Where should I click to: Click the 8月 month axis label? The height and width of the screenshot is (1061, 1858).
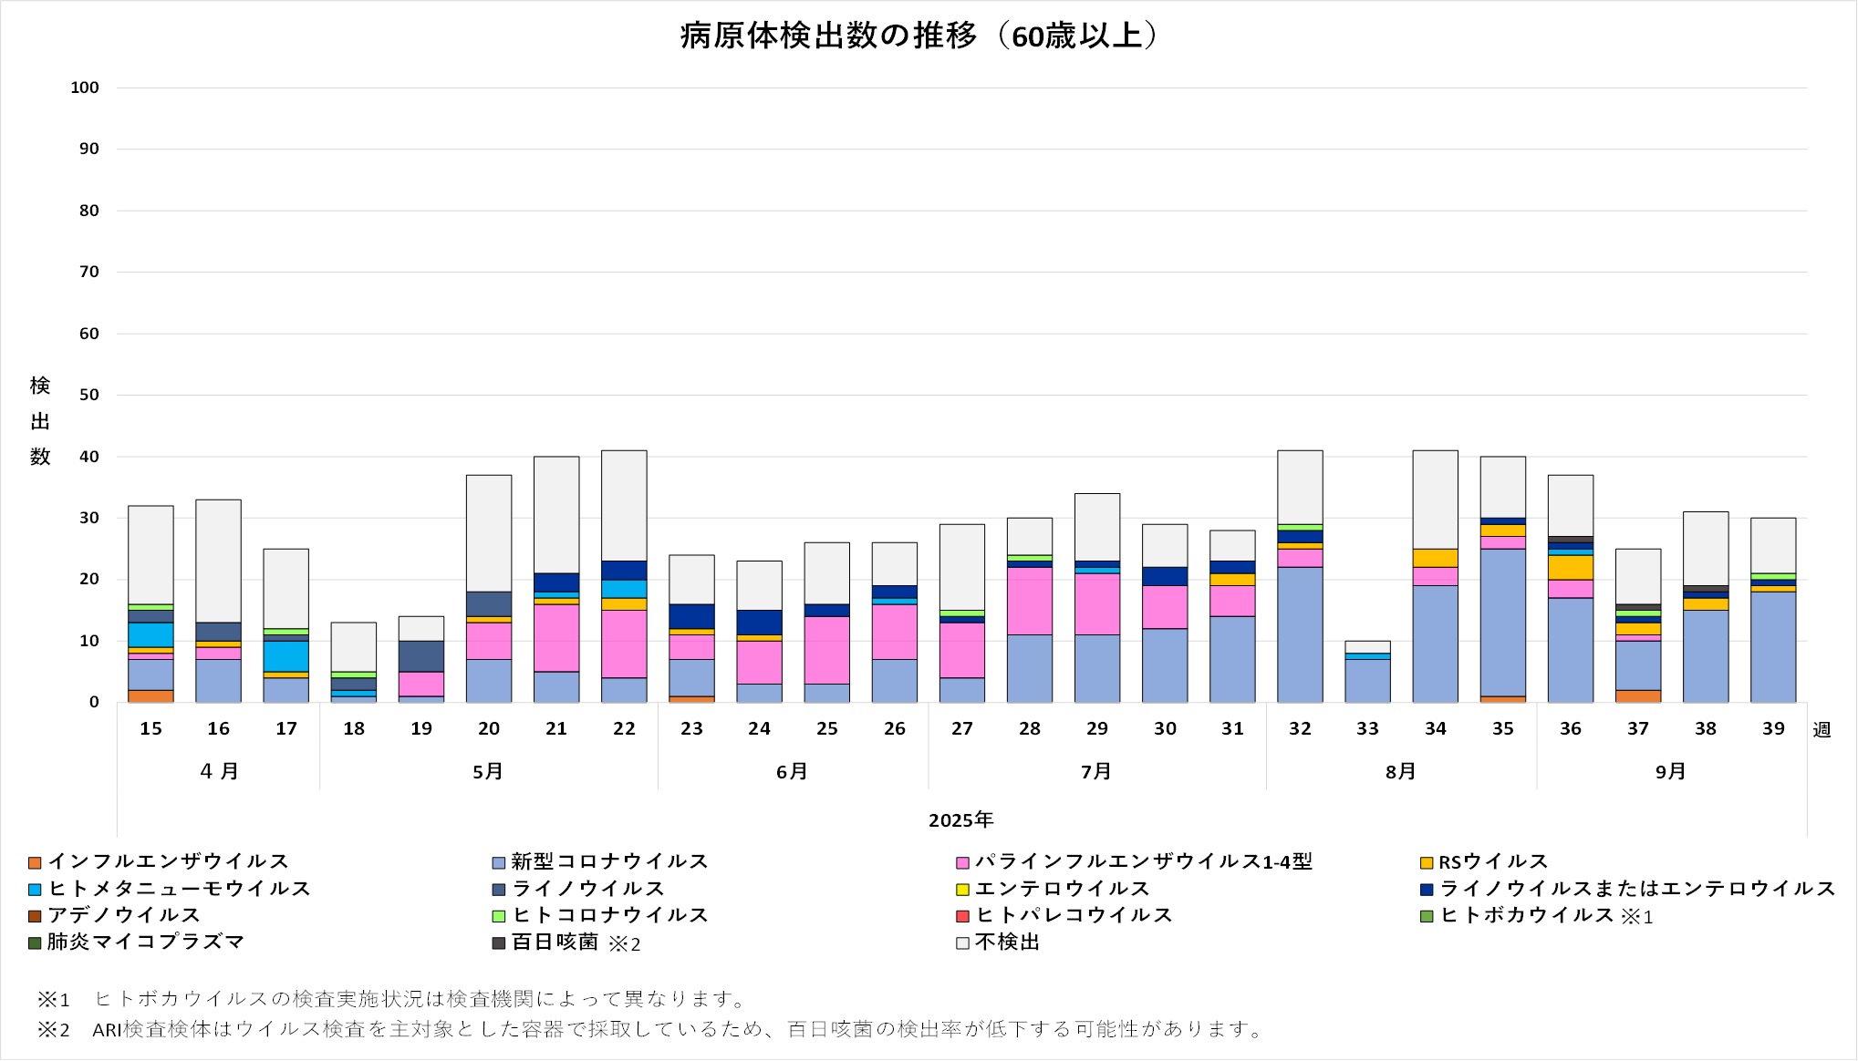point(1400,772)
